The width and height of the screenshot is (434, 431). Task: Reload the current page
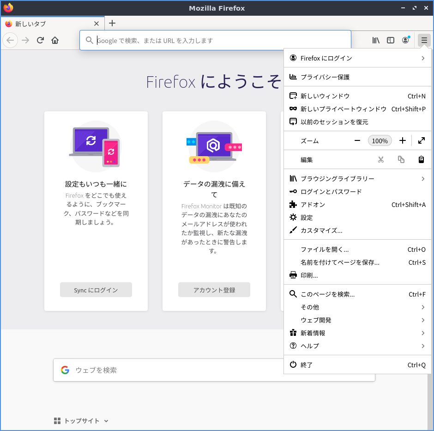tap(40, 41)
